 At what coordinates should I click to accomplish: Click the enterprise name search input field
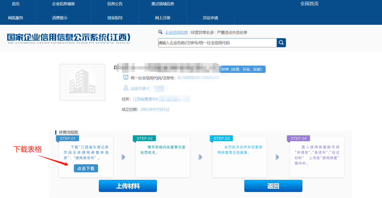click(x=217, y=43)
